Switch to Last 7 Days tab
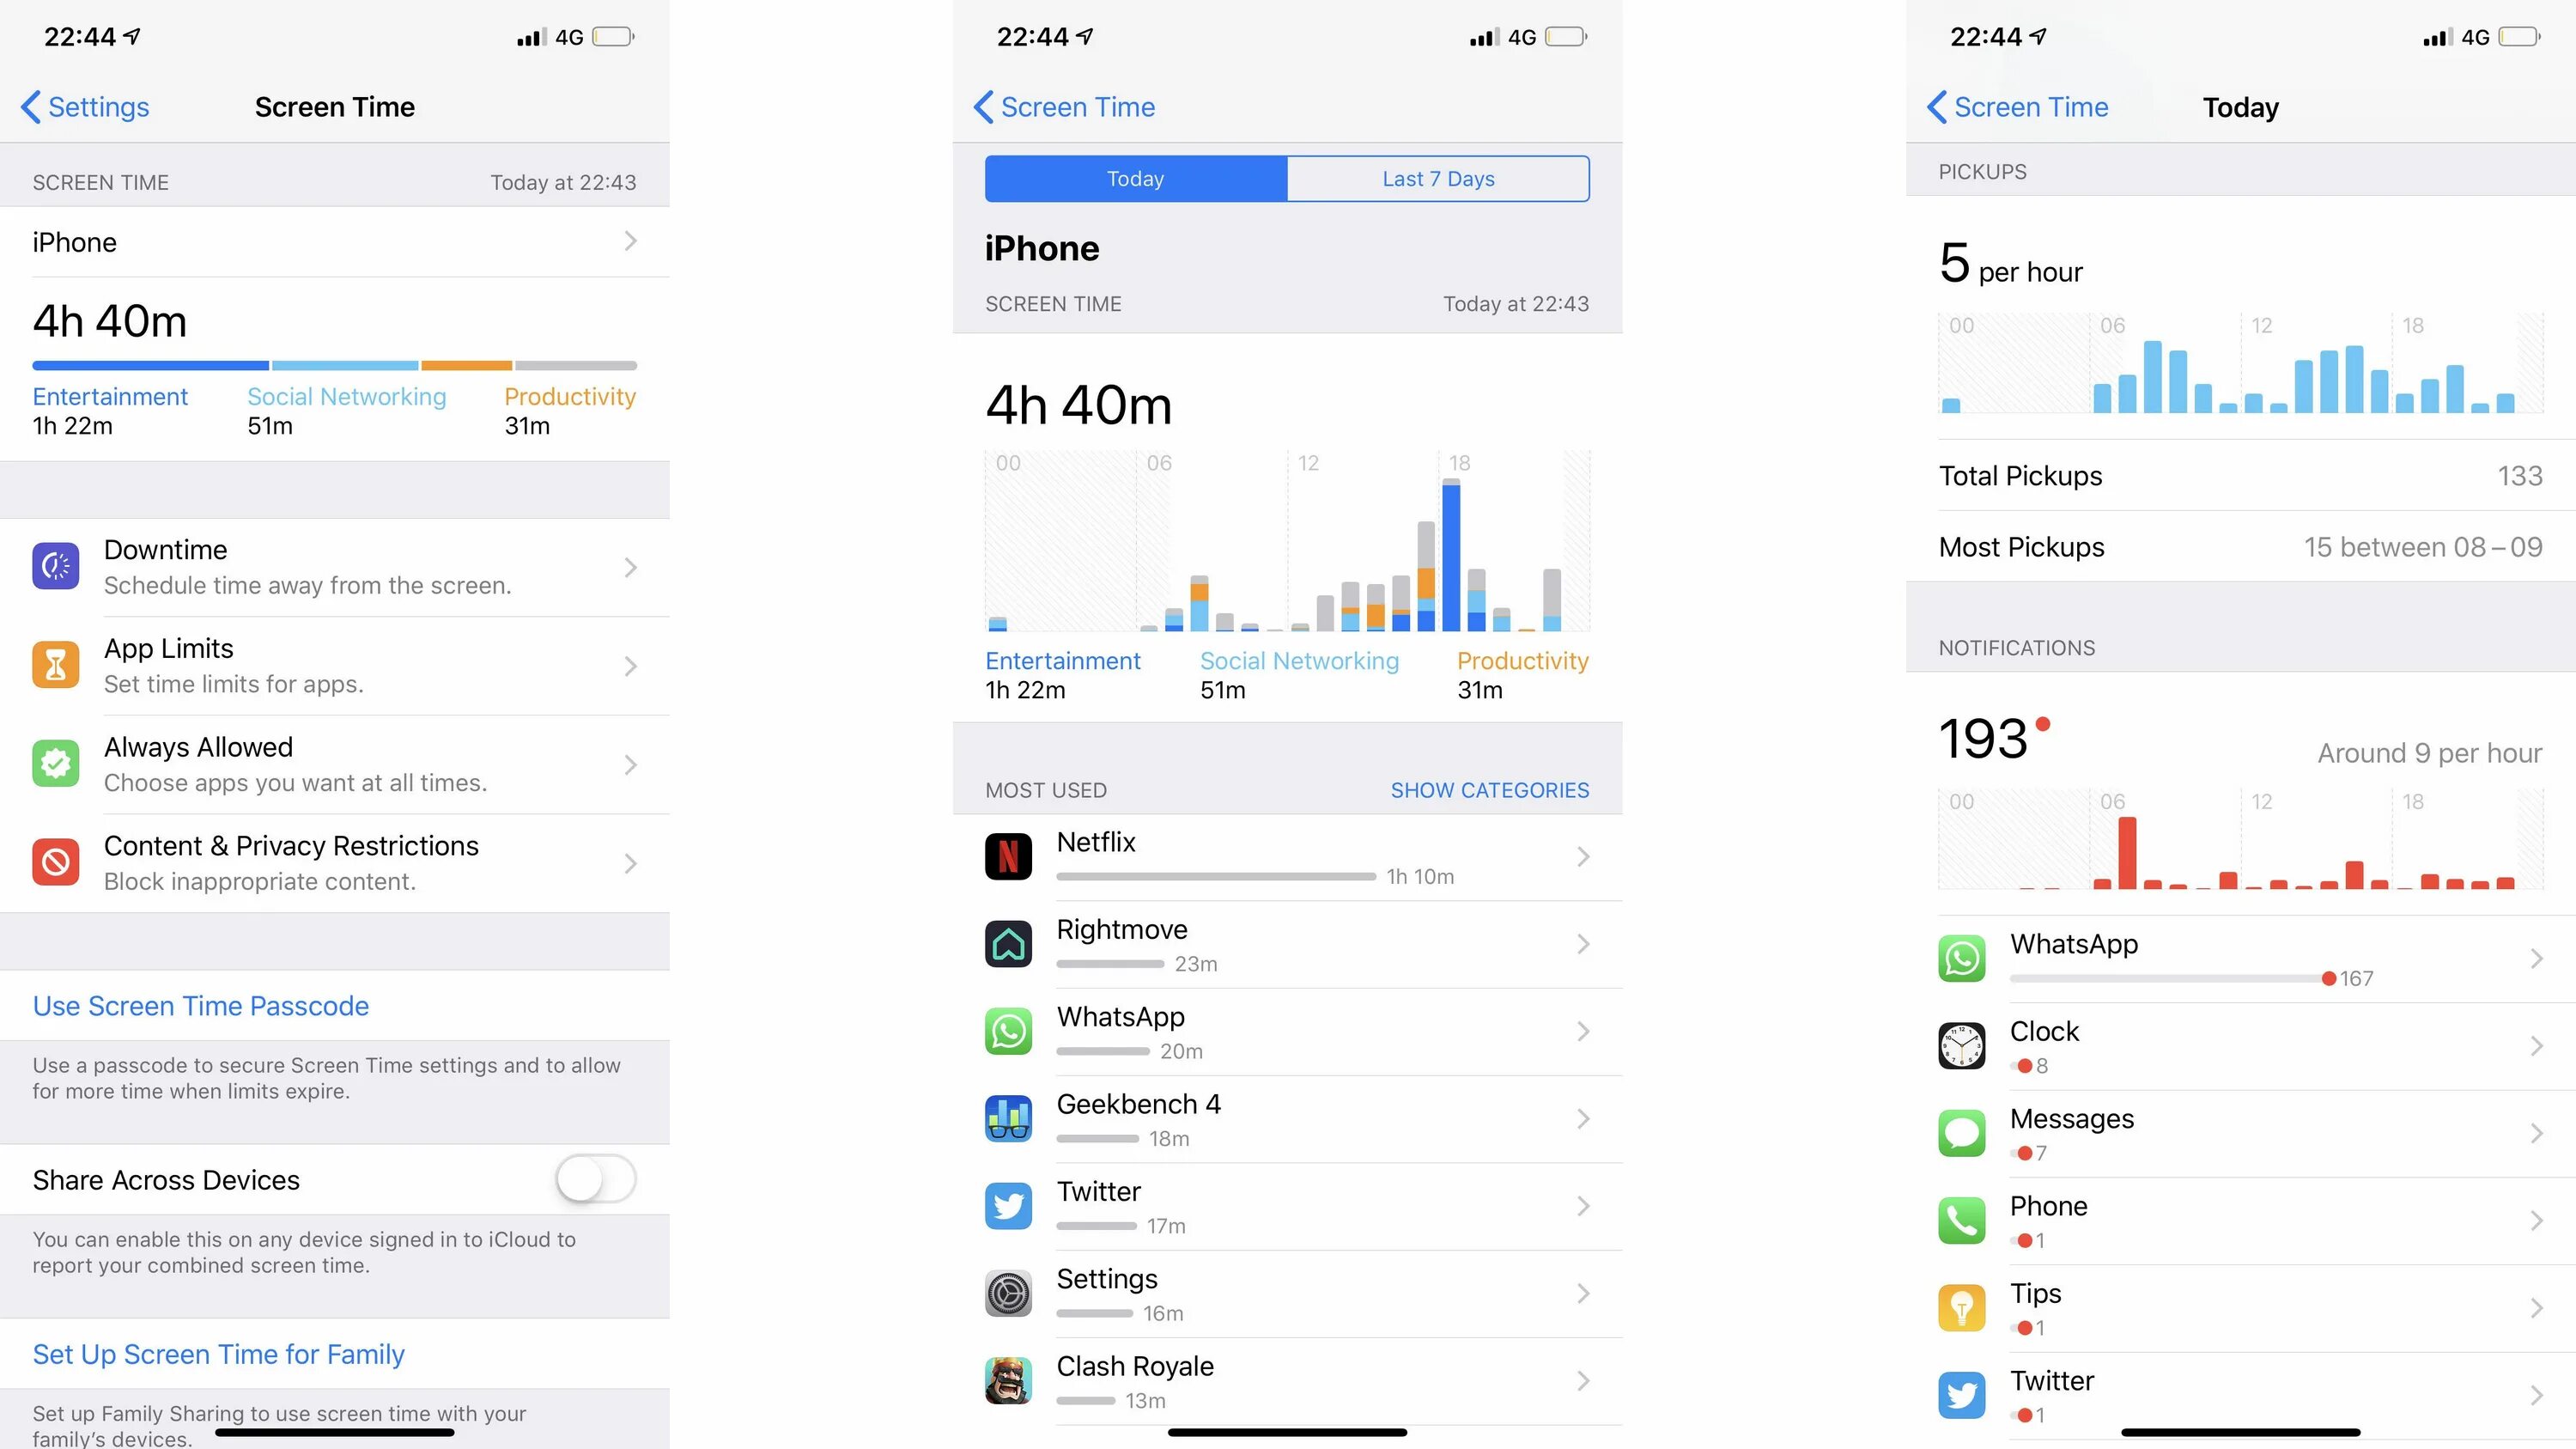The height and width of the screenshot is (1449, 2576). (x=1438, y=179)
